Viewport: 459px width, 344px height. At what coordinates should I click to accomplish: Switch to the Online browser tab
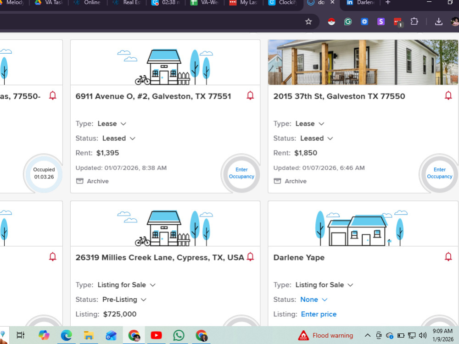pyautogui.click(x=88, y=3)
